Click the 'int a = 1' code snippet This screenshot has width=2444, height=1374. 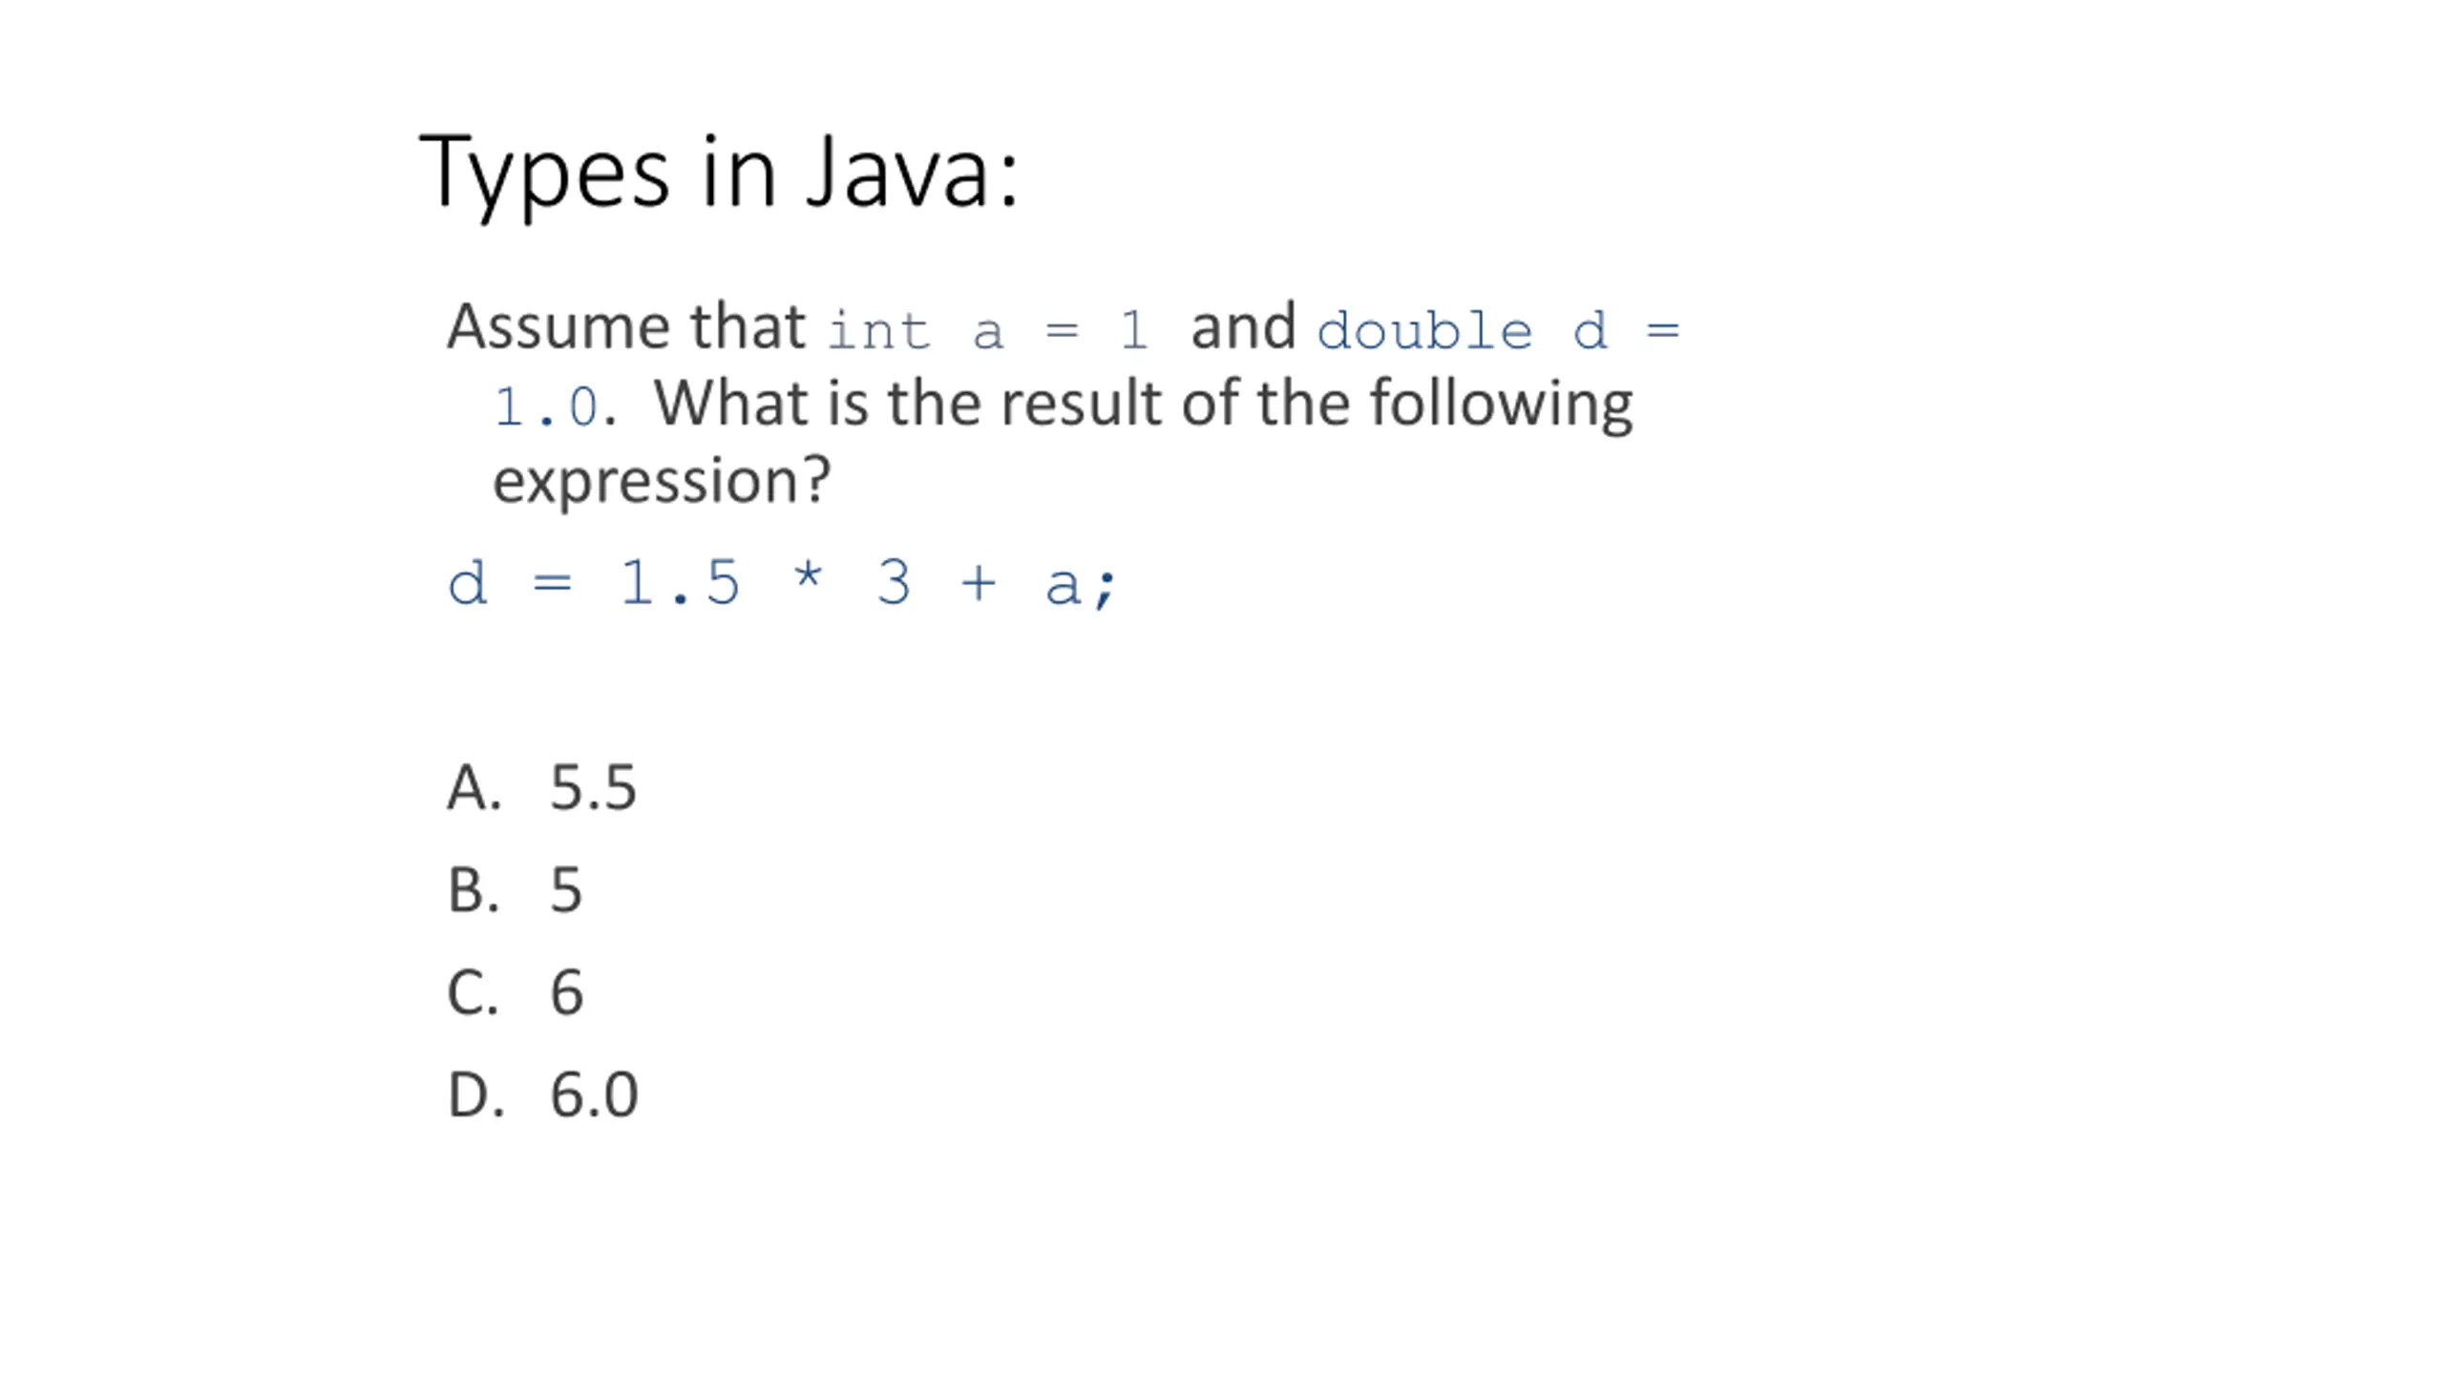[988, 331]
